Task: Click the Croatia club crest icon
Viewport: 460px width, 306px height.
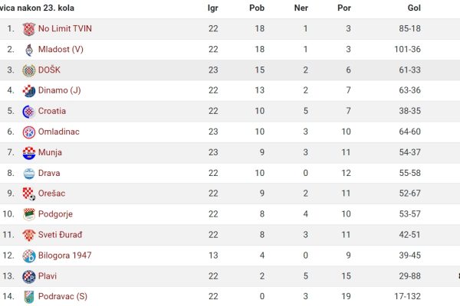Action: coord(29,112)
